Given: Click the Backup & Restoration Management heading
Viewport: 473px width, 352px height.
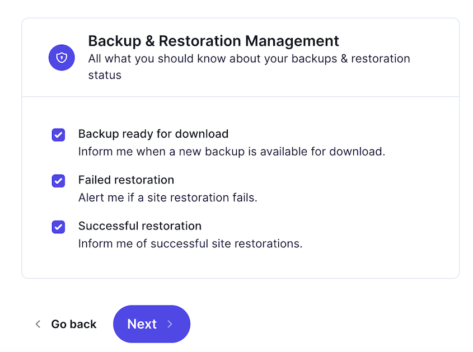Looking at the screenshot, I should (213, 41).
